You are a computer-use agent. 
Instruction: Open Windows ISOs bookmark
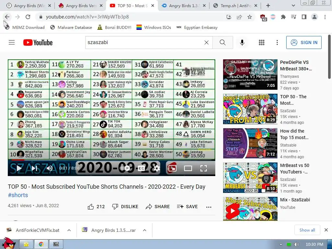coord(154,27)
